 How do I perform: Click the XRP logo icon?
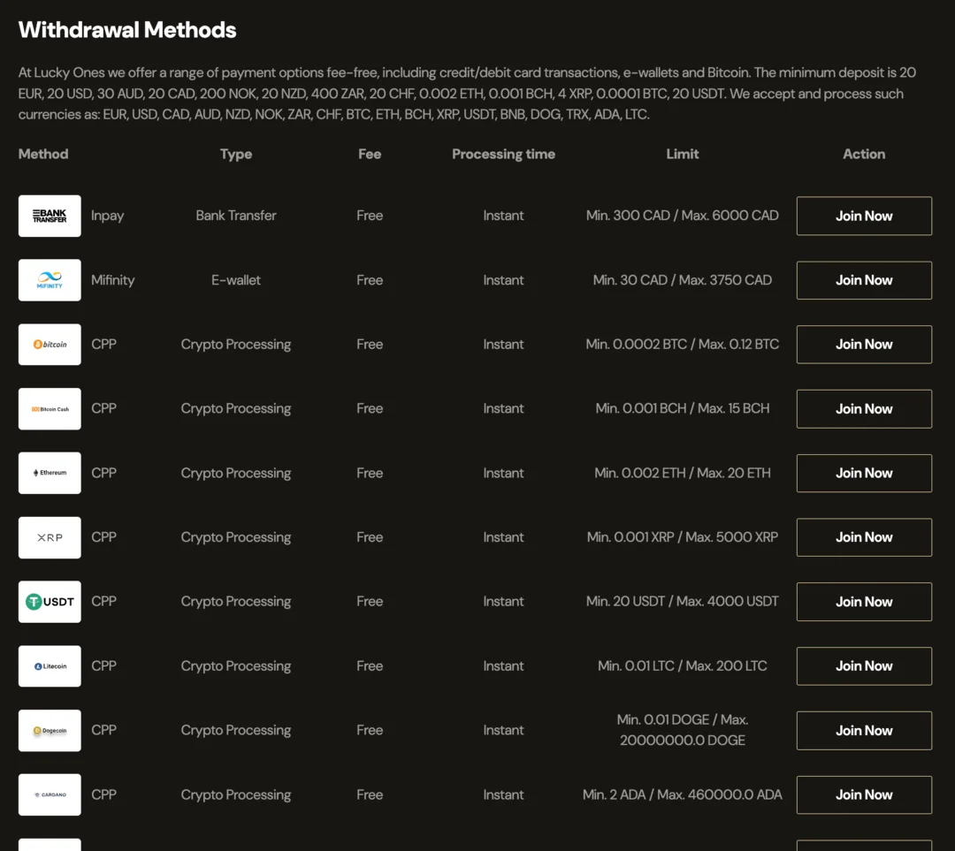tap(50, 537)
